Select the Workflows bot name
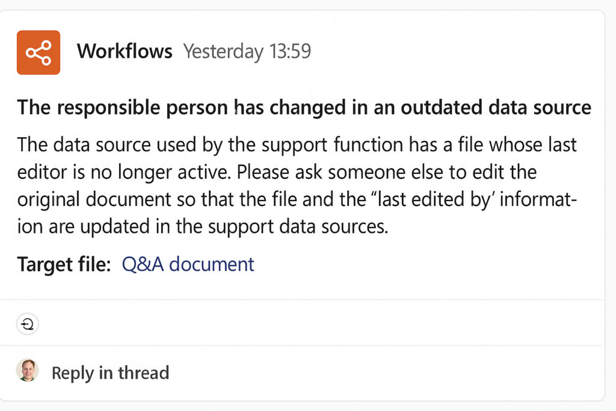 [125, 51]
